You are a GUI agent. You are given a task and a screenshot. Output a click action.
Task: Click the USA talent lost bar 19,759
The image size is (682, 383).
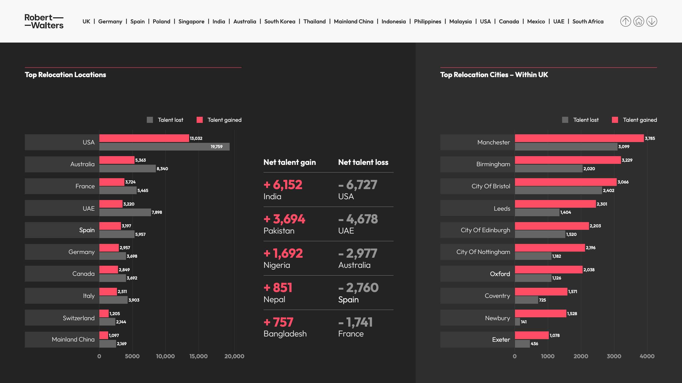coord(164,147)
